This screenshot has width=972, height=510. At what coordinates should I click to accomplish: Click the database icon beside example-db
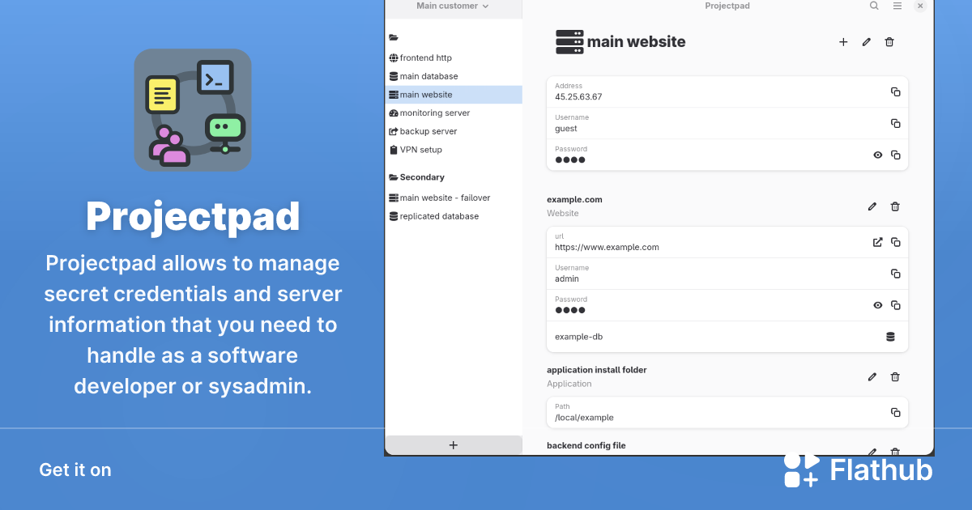click(x=890, y=336)
